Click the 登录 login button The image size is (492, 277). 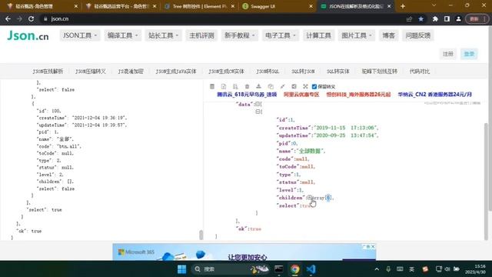pos(469,54)
